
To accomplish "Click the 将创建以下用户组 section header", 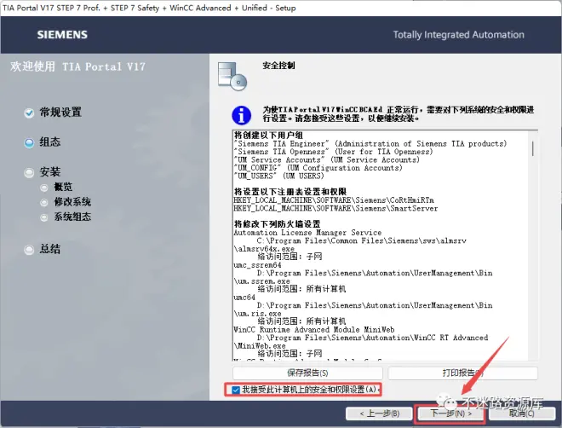I will [268, 136].
